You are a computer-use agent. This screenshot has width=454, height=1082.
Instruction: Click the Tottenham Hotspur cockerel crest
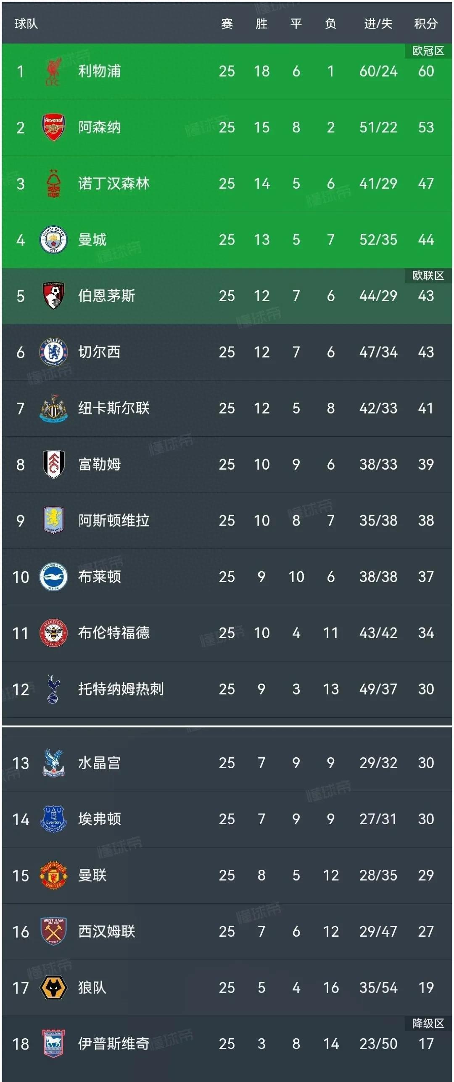pos(53,689)
